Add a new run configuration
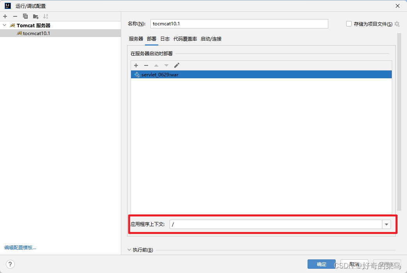 click(x=5, y=16)
